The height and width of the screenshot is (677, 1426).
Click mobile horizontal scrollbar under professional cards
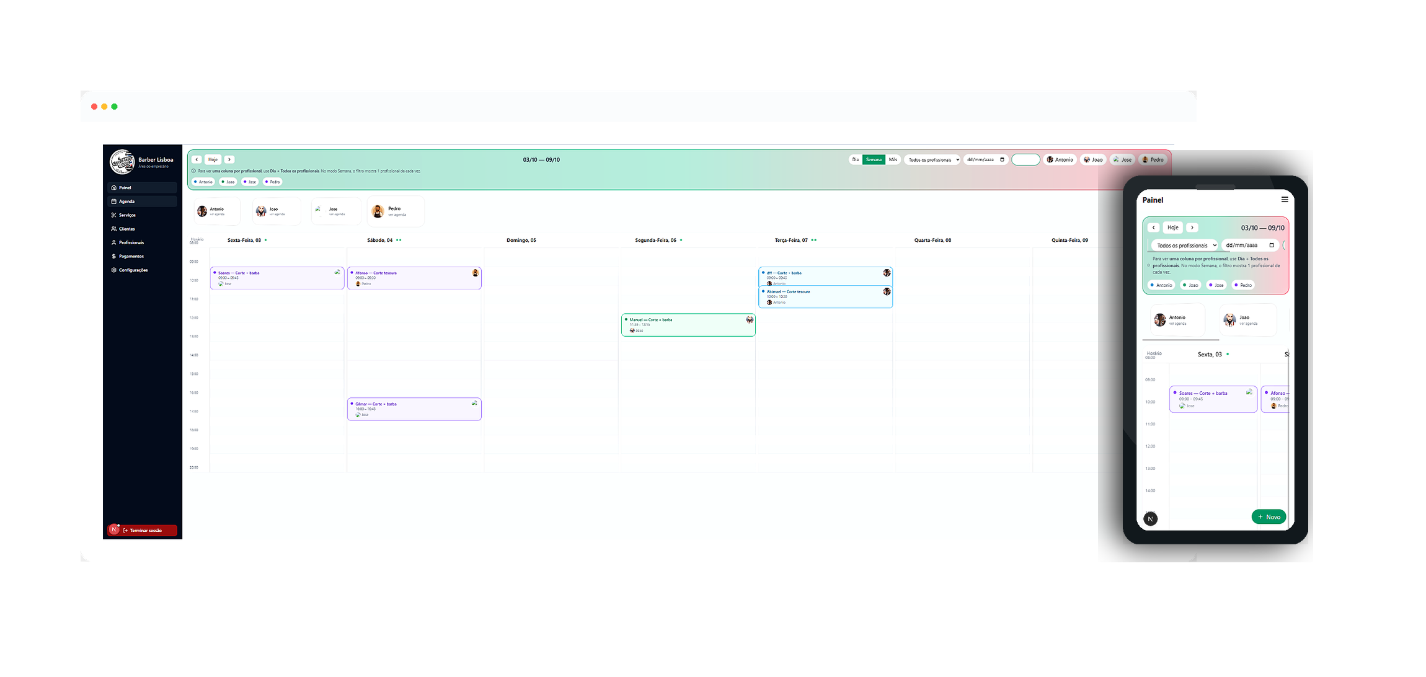[1180, 340]
